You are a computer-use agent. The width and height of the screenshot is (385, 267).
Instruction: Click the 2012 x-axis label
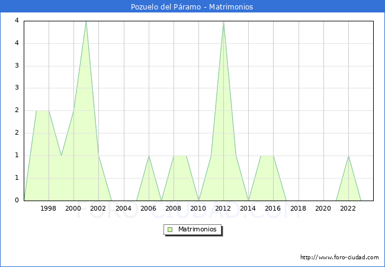click(x=223, y=208)
